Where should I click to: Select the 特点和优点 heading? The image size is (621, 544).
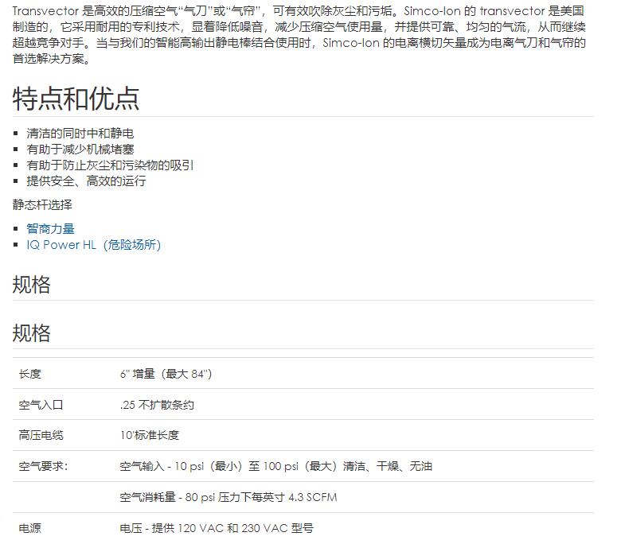coord(76,99)
